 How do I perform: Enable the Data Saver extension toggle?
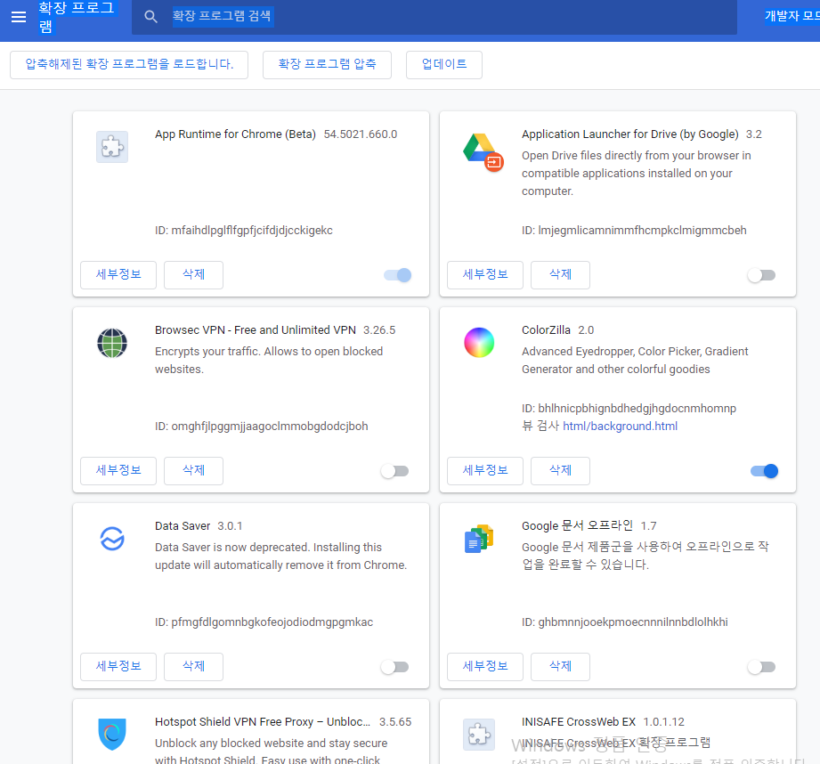point(394,667)
